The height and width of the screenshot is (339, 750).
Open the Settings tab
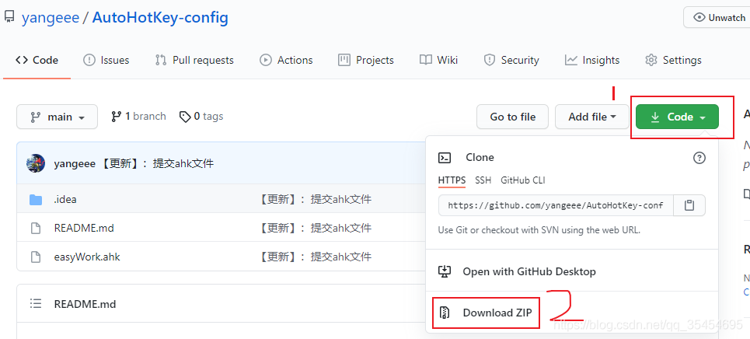tap(674, 61)
